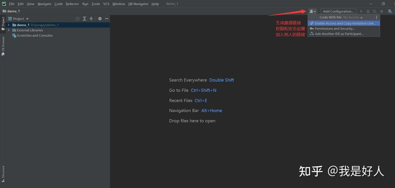Select Enable Access and Copy Invitation Link

pyautogui.click(x=344, y=23)
